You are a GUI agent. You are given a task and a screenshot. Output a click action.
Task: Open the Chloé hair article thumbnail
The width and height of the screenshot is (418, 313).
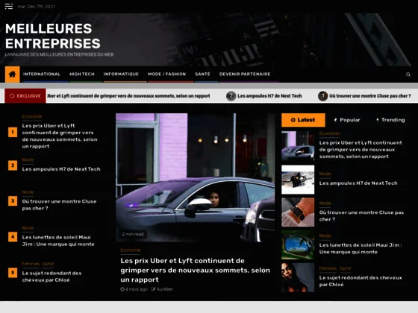point(298,277)
